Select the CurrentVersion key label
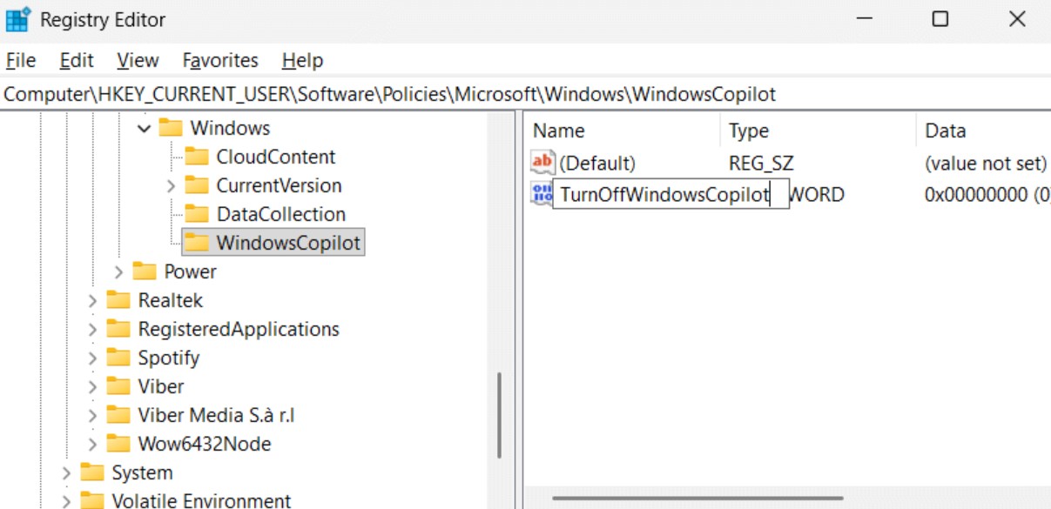Image resolution: width=1051 pixels, height=509 pixels. click(279, 185)
